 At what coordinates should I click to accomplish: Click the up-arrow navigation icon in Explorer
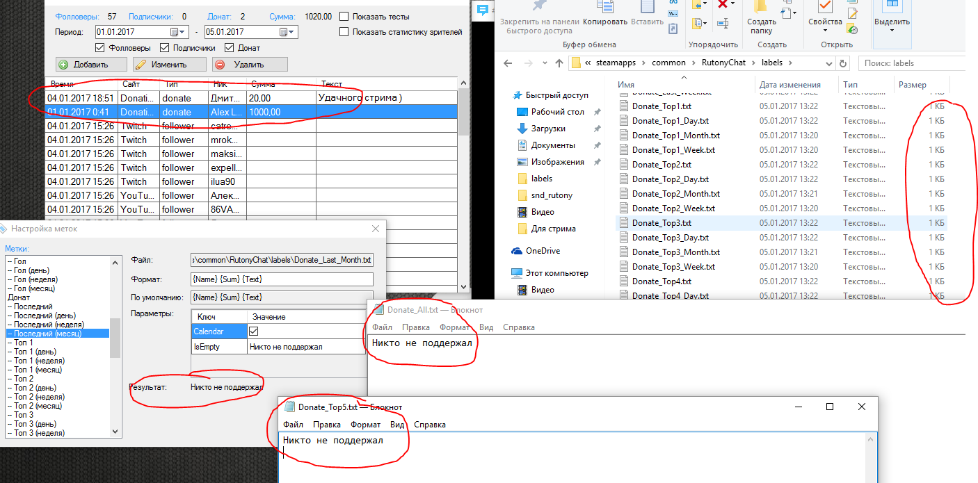(x=559, y=63)
